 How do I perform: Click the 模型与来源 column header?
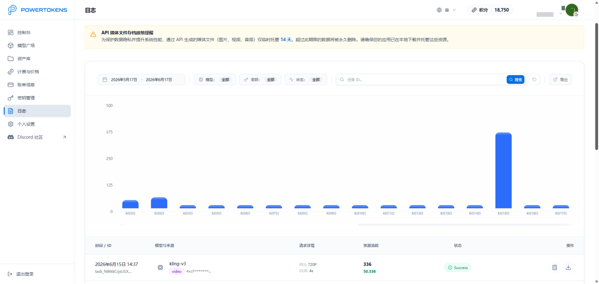165,246
